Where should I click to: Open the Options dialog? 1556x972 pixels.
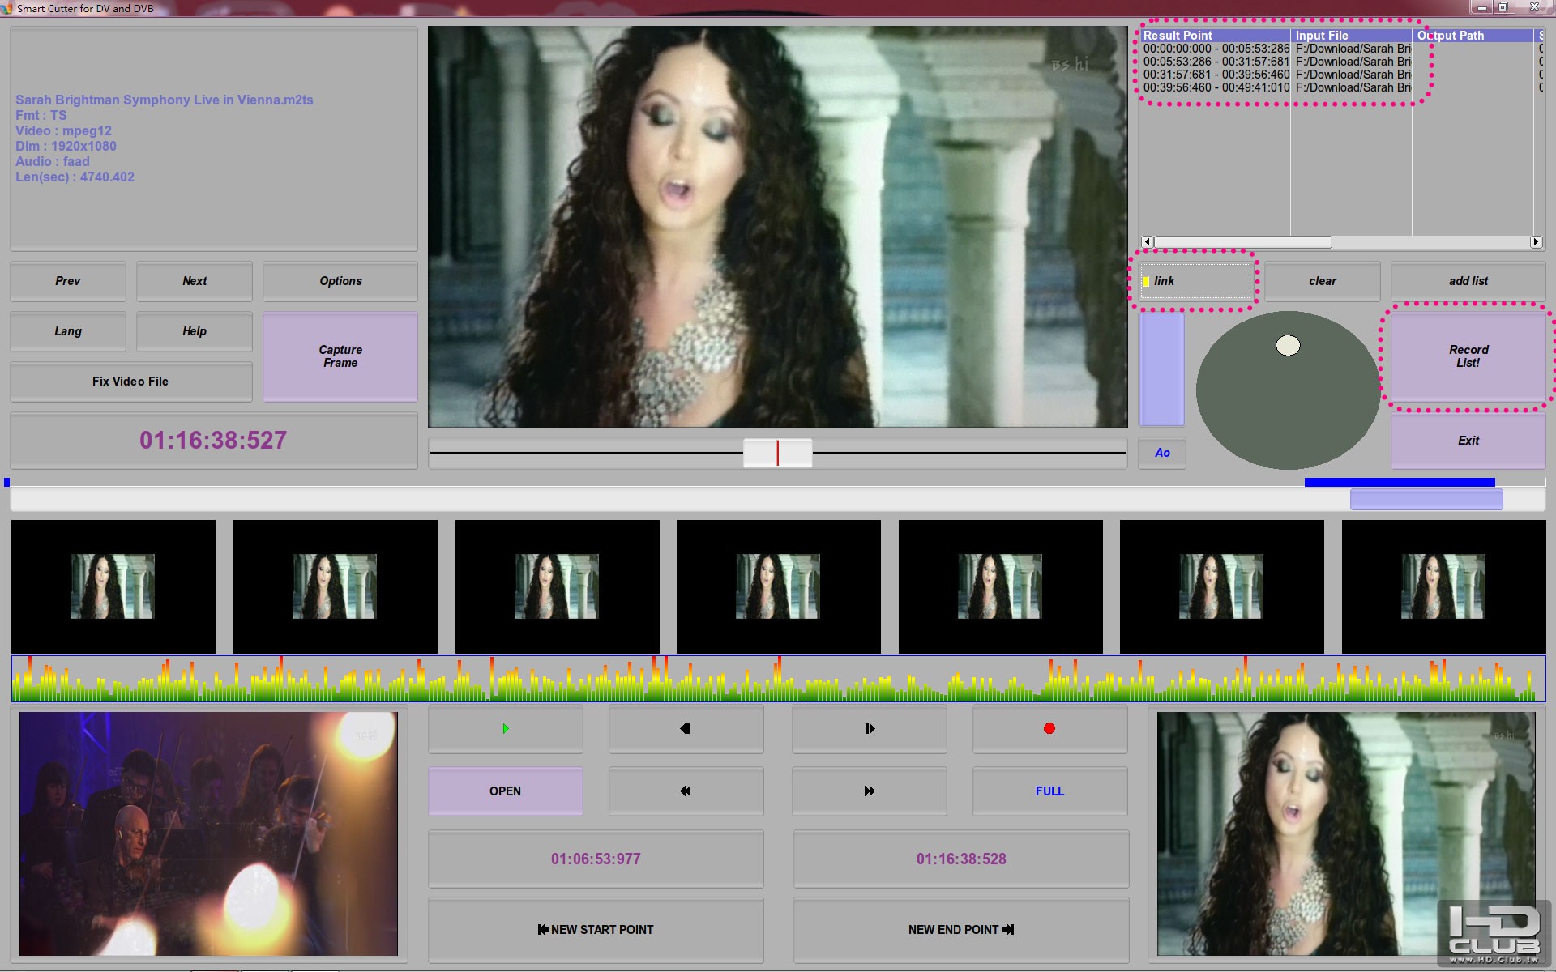pyautogui.click(x=340, y=281)
